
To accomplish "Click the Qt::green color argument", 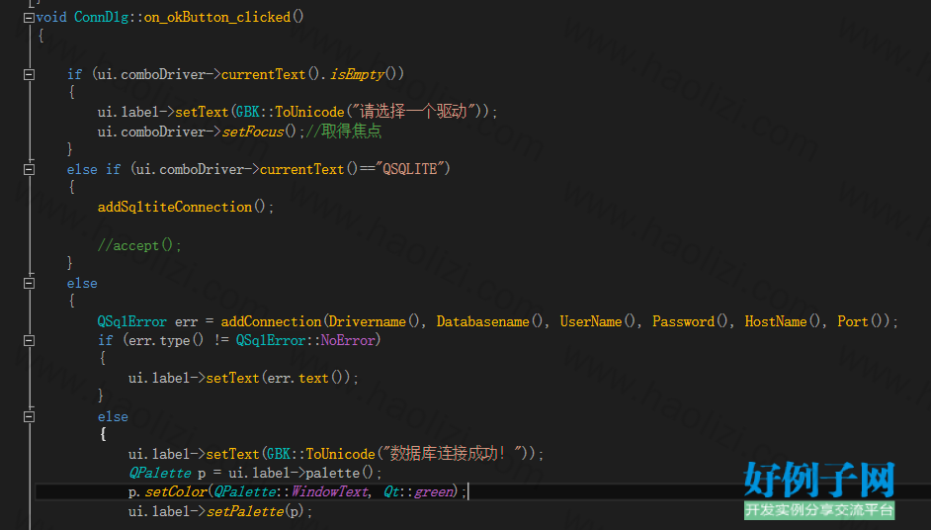I will (417, 492).
